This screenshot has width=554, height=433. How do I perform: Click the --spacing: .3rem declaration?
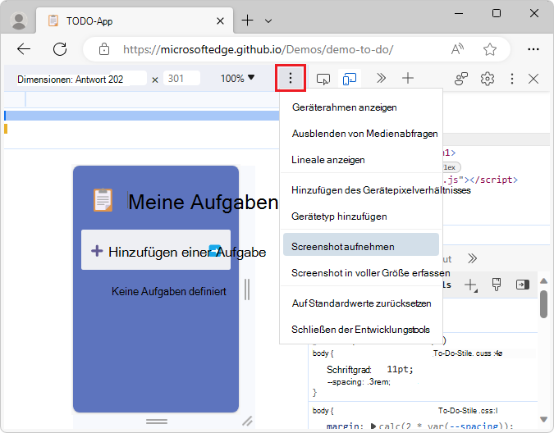pos(359,382)
